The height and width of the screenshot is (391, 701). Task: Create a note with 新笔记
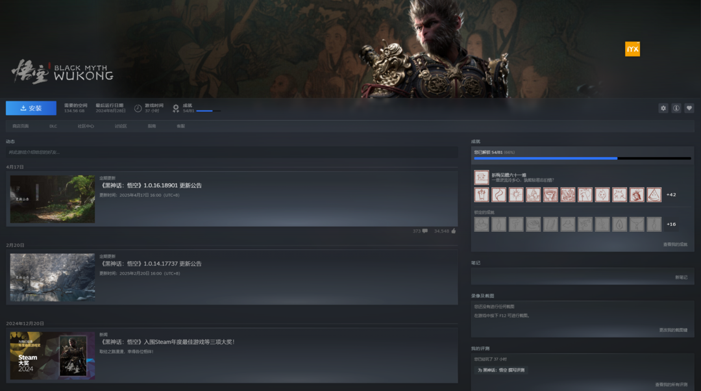pyautogui.click(x=682, y=277)
